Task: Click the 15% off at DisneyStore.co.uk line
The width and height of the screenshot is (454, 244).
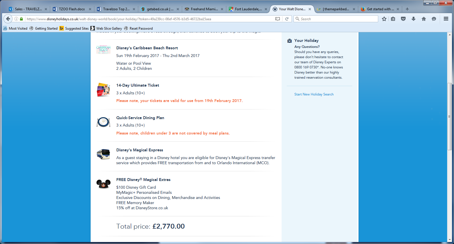Action: point(142,208)
